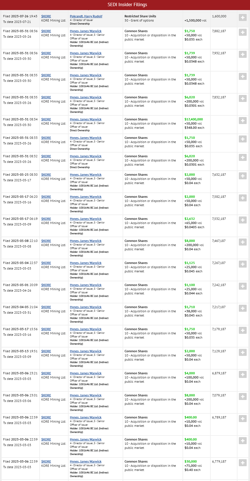Expand the filing filed 2023-05-25 08:30
The height and width of the screenshot is (481, 250).
242,176
